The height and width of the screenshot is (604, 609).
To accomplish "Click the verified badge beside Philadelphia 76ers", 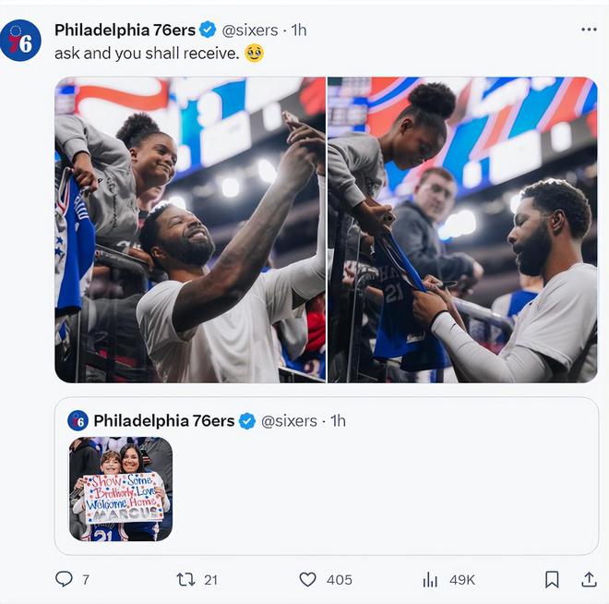I will pos(209,30).
